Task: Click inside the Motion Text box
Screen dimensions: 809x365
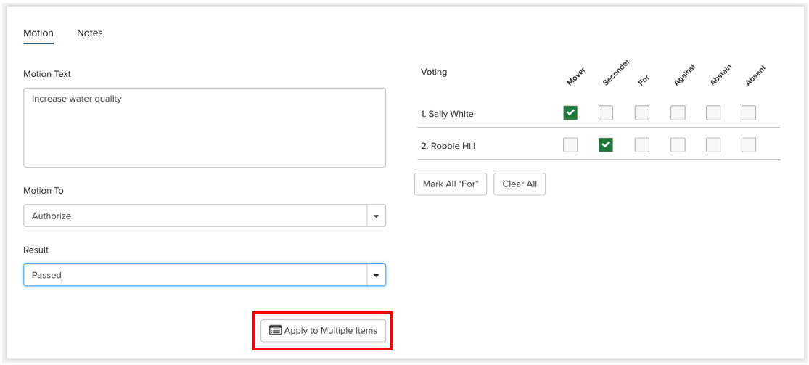Action: point(204,128)
